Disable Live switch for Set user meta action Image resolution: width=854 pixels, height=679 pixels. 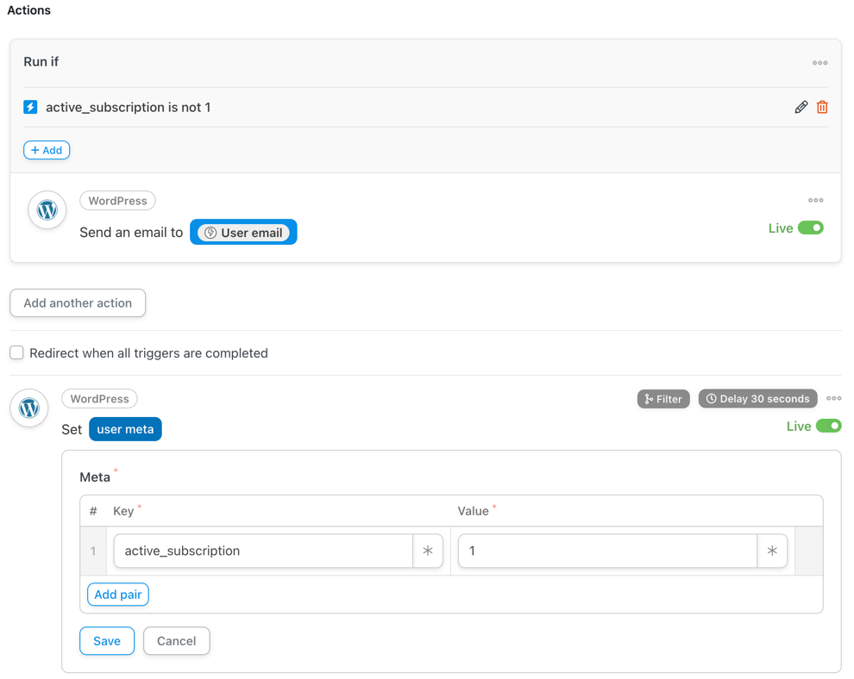[x=828, y=426]
